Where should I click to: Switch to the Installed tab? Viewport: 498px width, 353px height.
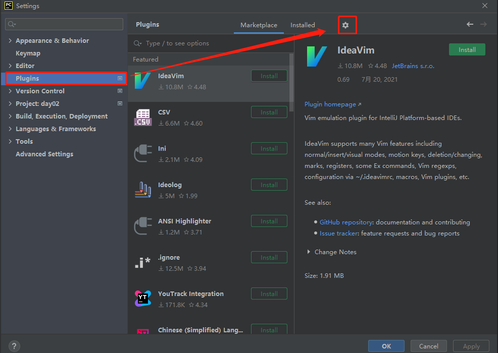pyautogui.click(x=303, y=25)
